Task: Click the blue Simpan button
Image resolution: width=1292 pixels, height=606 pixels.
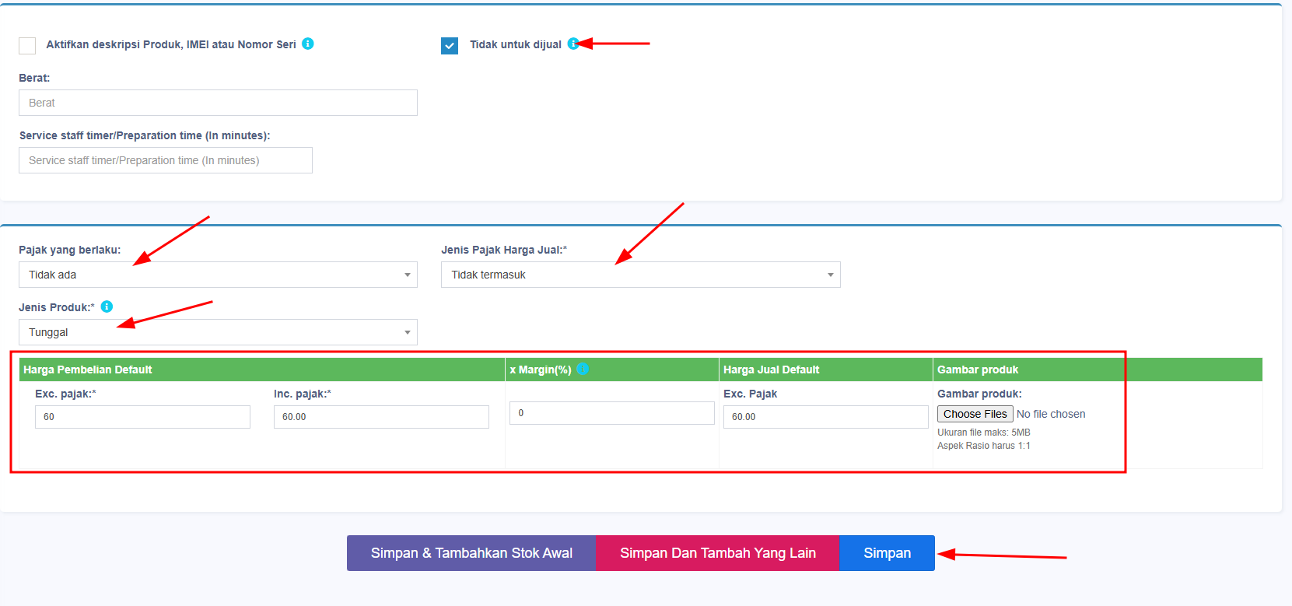Action: (888, 553)
